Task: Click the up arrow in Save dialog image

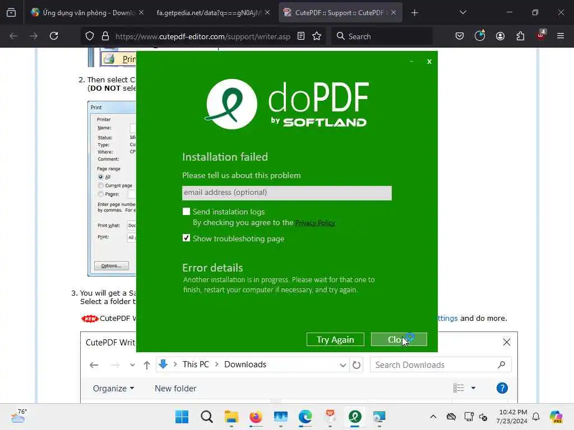Action: click(147, 364)
